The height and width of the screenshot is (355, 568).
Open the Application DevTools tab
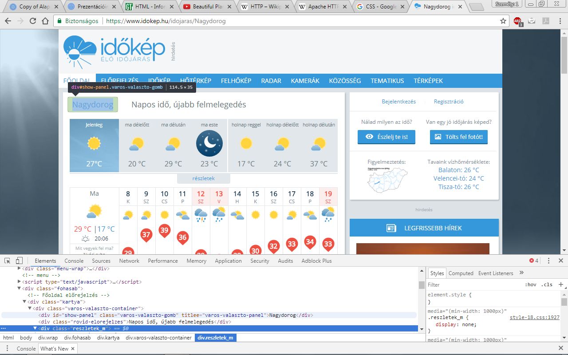click(228, 261)
